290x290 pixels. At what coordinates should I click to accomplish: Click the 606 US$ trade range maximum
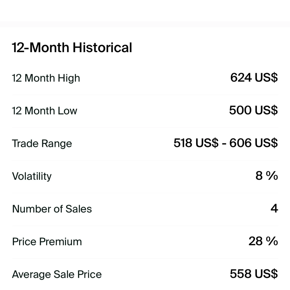pyautogui.click(x=254, y=143)
